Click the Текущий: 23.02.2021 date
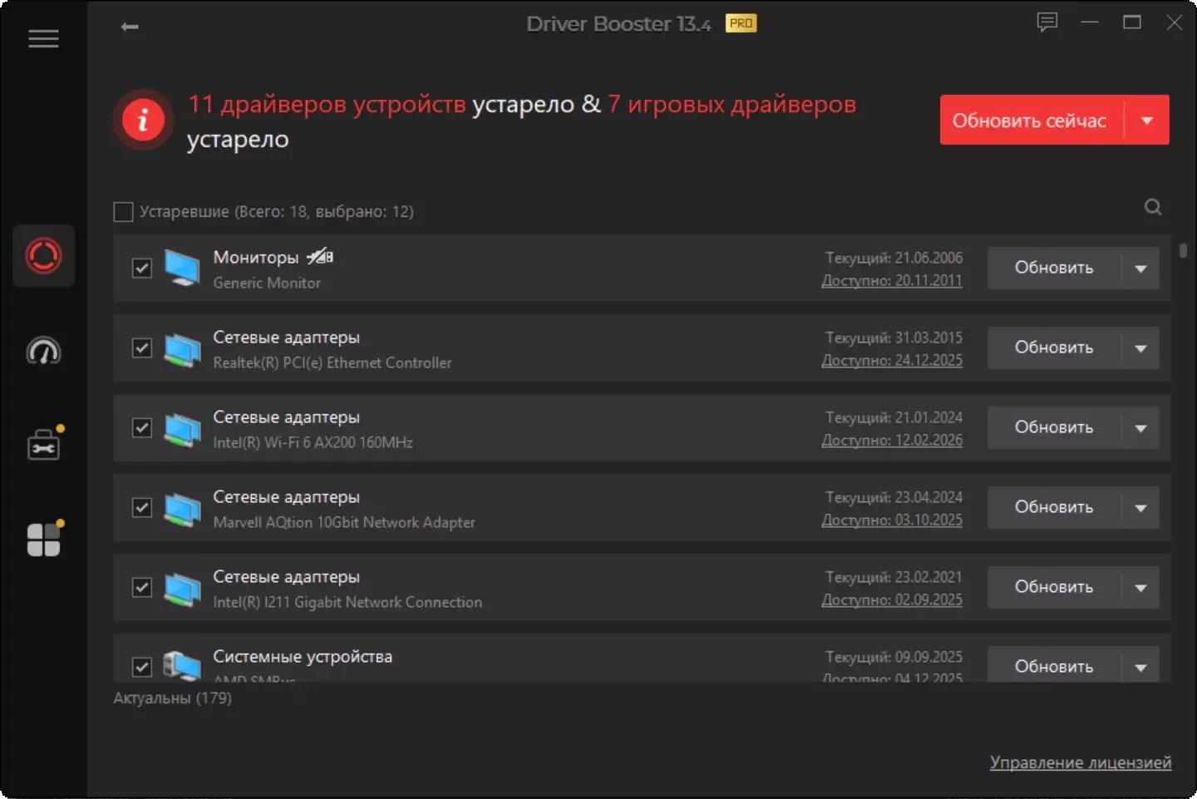The height and width of the screenshot is (799, 1197). (894, 577)
